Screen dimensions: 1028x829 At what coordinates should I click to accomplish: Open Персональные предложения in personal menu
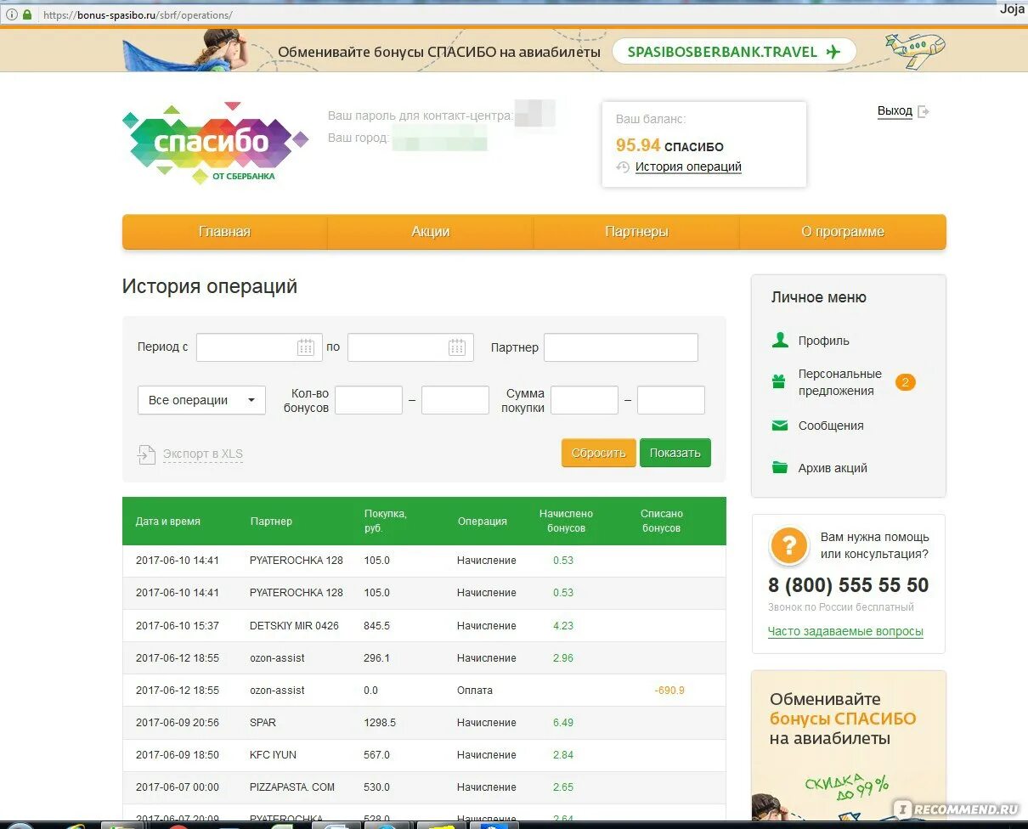click(x=840, y=382)
